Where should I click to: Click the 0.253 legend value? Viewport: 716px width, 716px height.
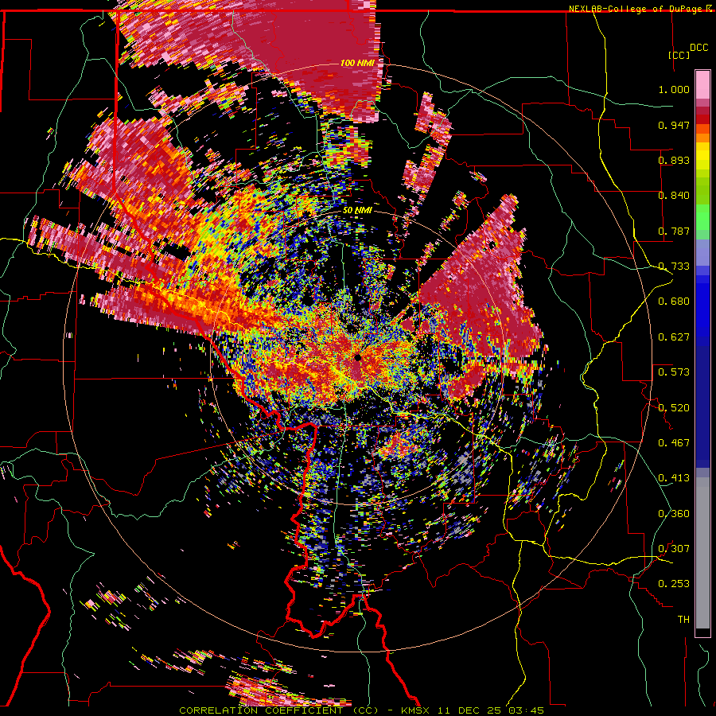click(674, 584)
